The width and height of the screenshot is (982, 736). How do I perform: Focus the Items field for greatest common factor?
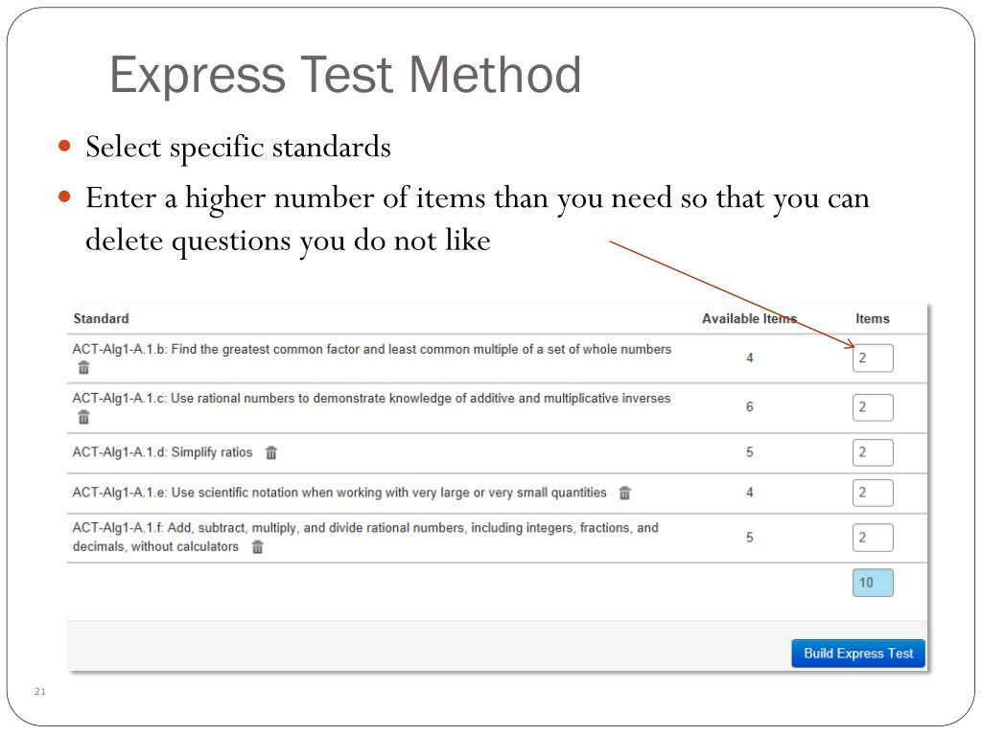pyautogui.click(x=873, y=358)
